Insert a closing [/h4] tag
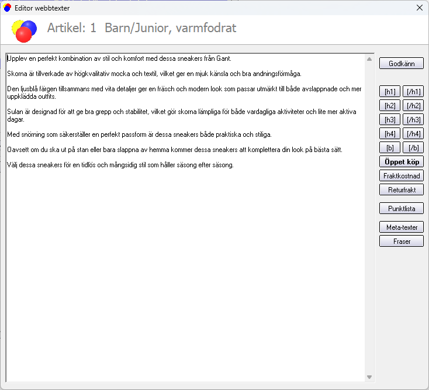Viewport: 429px width, 390px height. pos(413,133)
